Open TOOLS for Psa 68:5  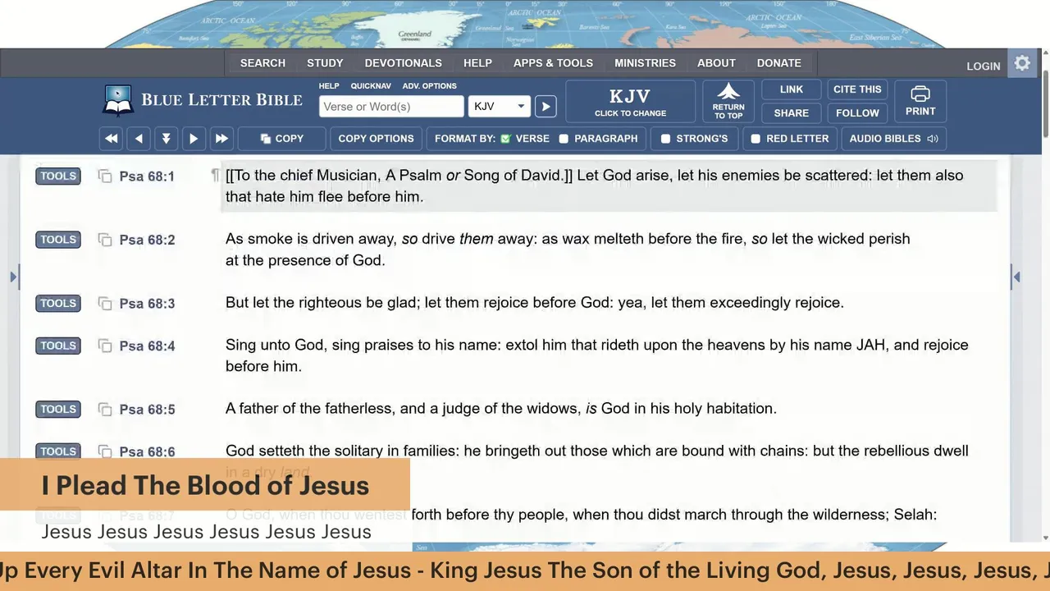pos(58,409)
